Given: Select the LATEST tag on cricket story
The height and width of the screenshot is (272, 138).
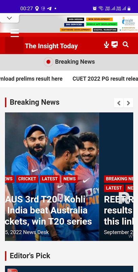Looking at the screenshot, I should pyautogui.click(x=50, y=179).
